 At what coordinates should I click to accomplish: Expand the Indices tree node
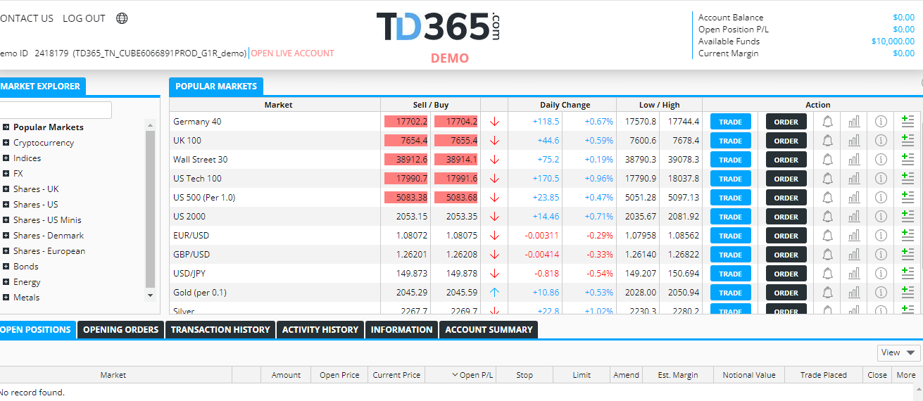click(6, 158)
